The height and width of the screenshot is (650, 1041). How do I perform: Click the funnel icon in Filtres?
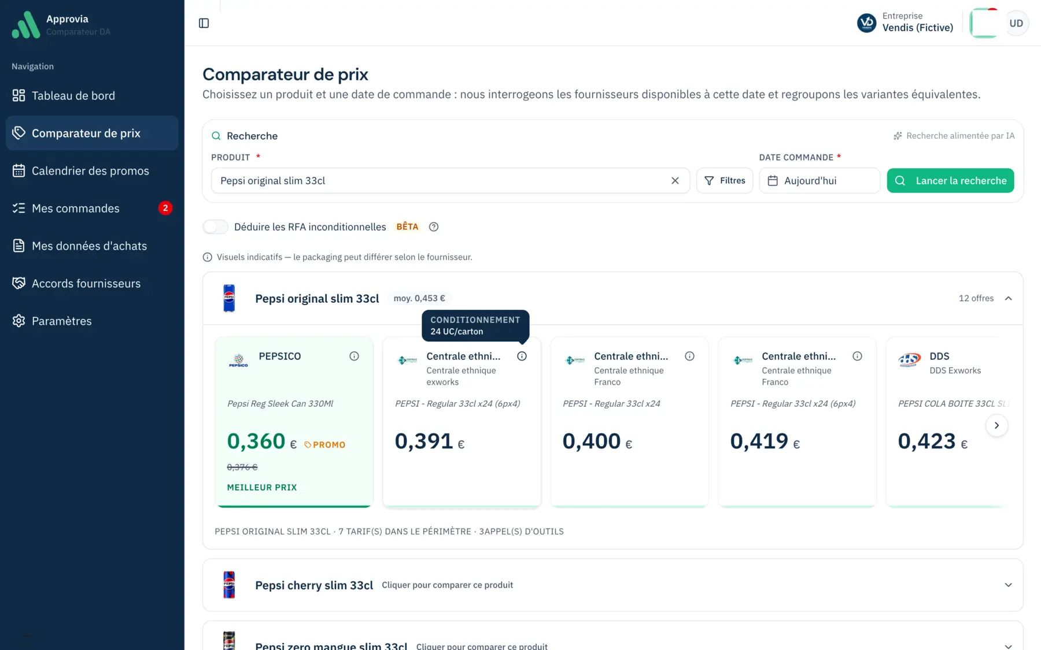point(709,181)
